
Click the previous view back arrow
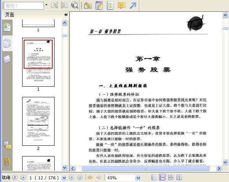90,177
